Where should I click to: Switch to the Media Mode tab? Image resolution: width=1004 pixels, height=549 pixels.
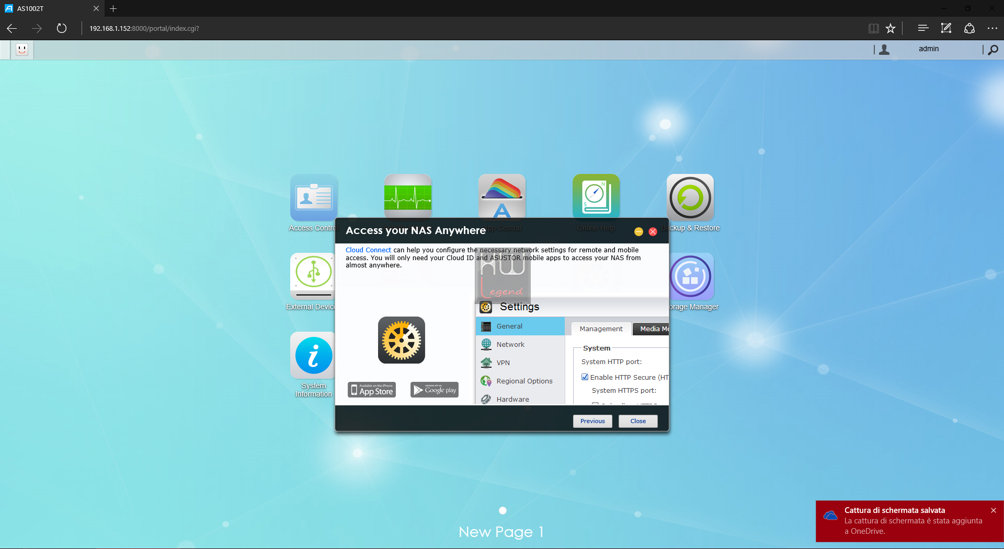point(651,329)
